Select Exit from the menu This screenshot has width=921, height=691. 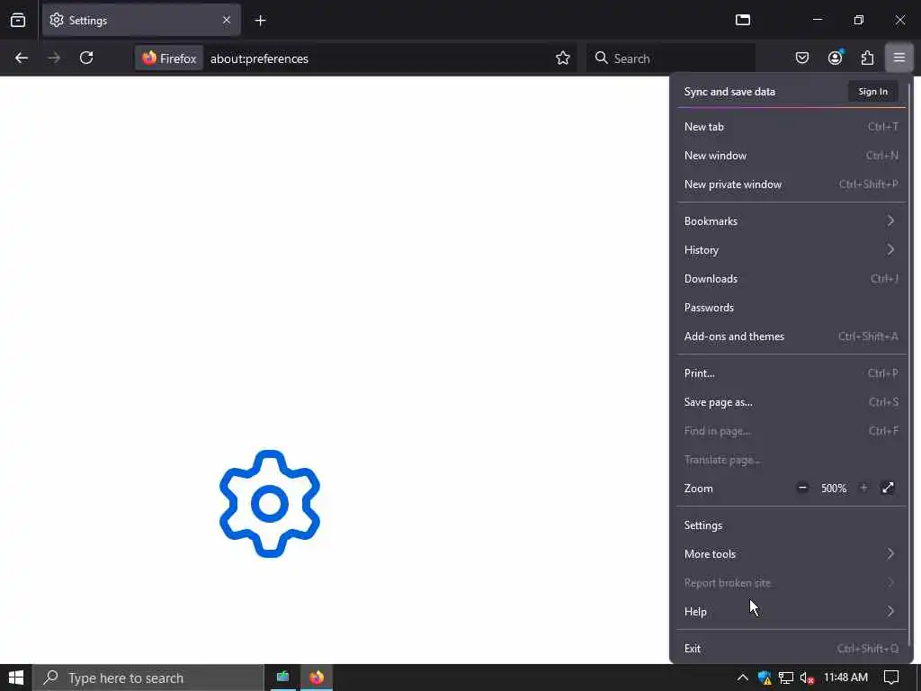click(791, 649)
